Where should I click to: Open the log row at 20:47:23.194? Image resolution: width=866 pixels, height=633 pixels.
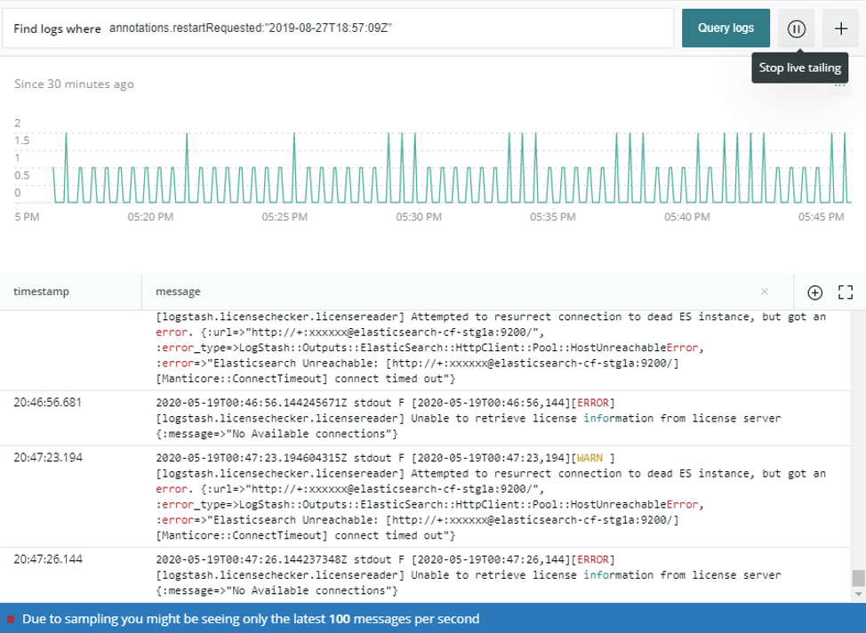coord(425,497)
